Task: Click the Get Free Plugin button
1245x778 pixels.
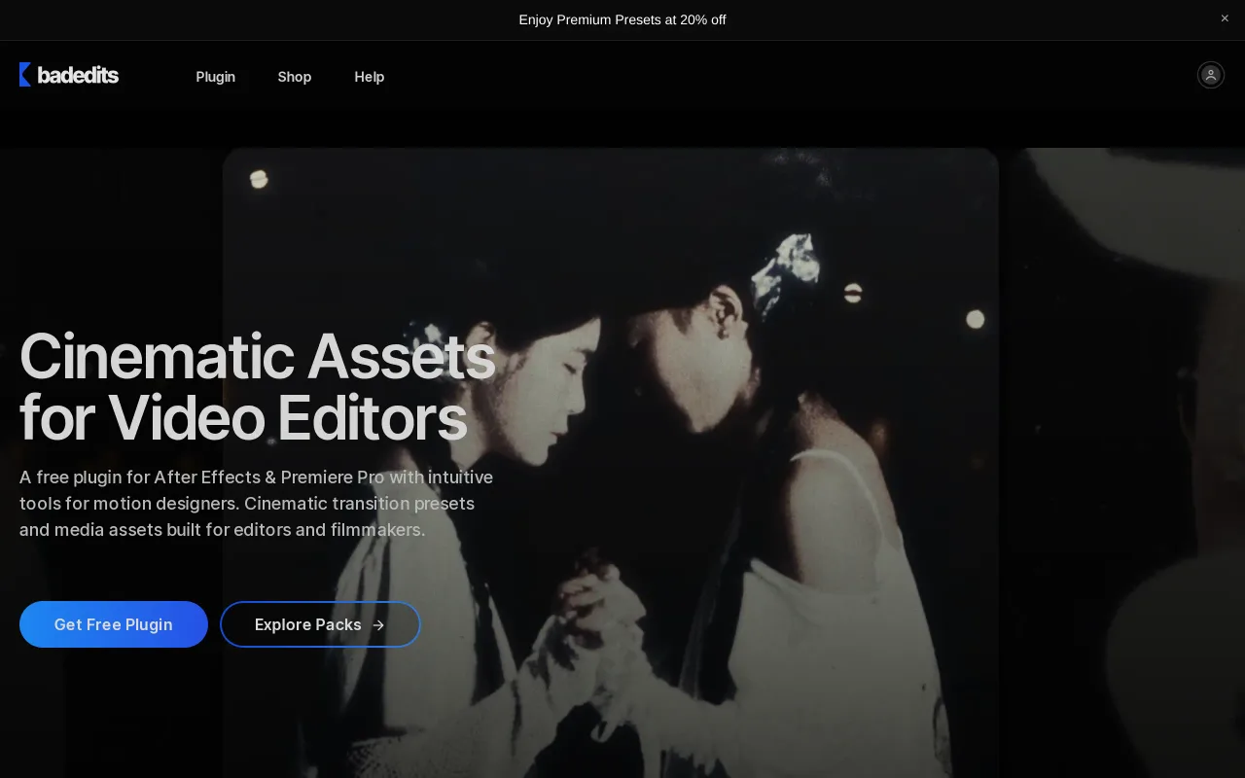Action: [x=114, y=624]
